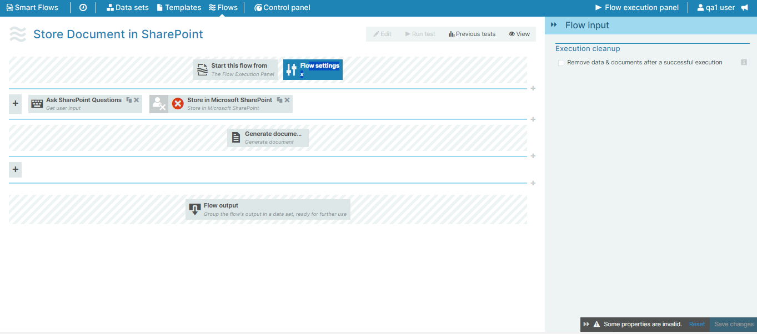757x334 pixels.
Task: Remove the Store in Microsoft SharePoint step
Action: coord(287,100)
